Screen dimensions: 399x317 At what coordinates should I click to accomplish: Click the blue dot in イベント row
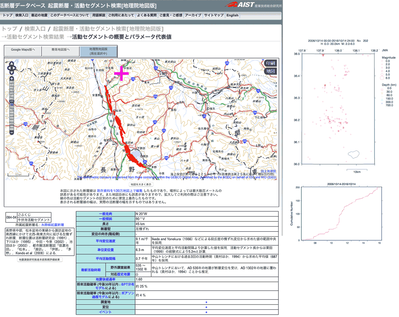206,312
